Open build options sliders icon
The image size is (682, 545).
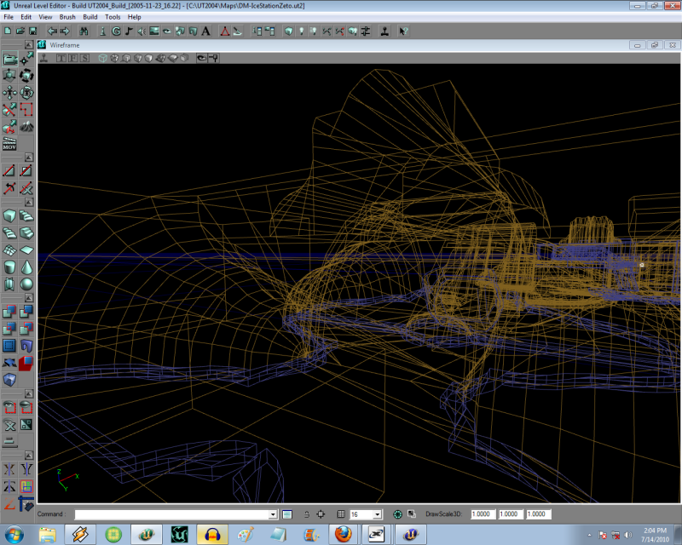[366, 32]
